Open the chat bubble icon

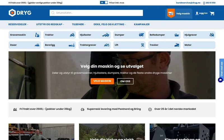[220, 80]
